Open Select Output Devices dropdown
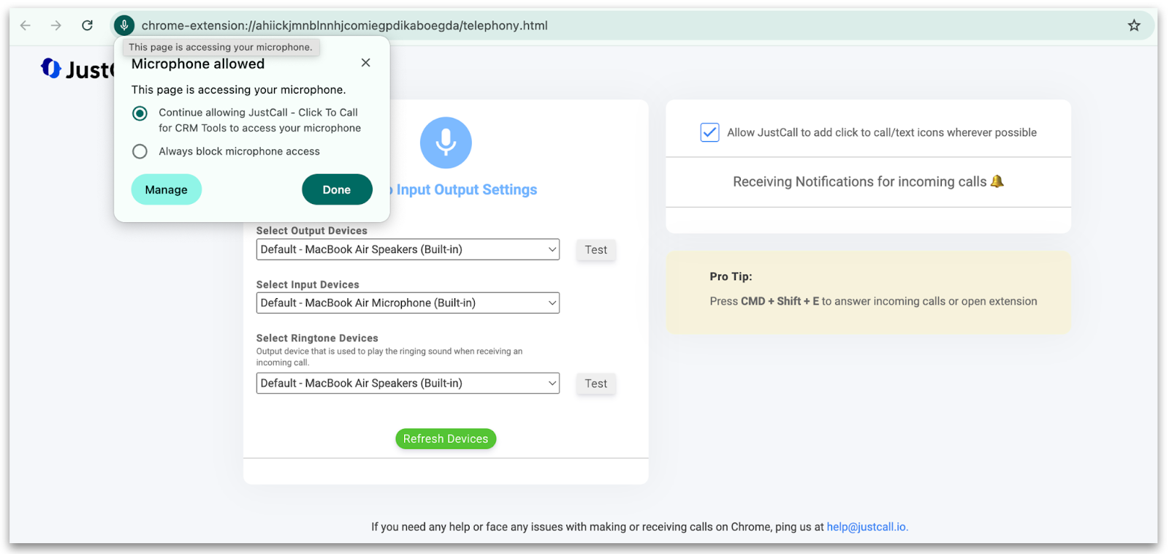 (408, 249)
